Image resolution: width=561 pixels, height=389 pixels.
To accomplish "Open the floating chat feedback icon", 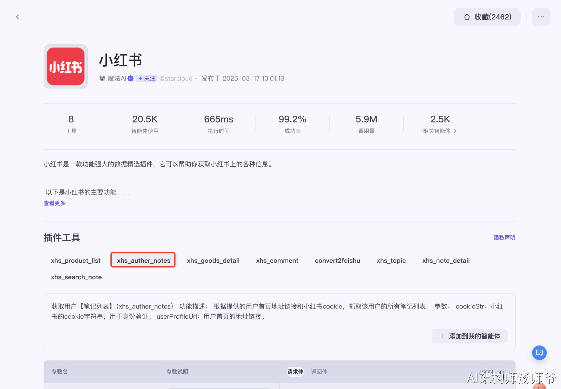I will [x=539, y=353].
